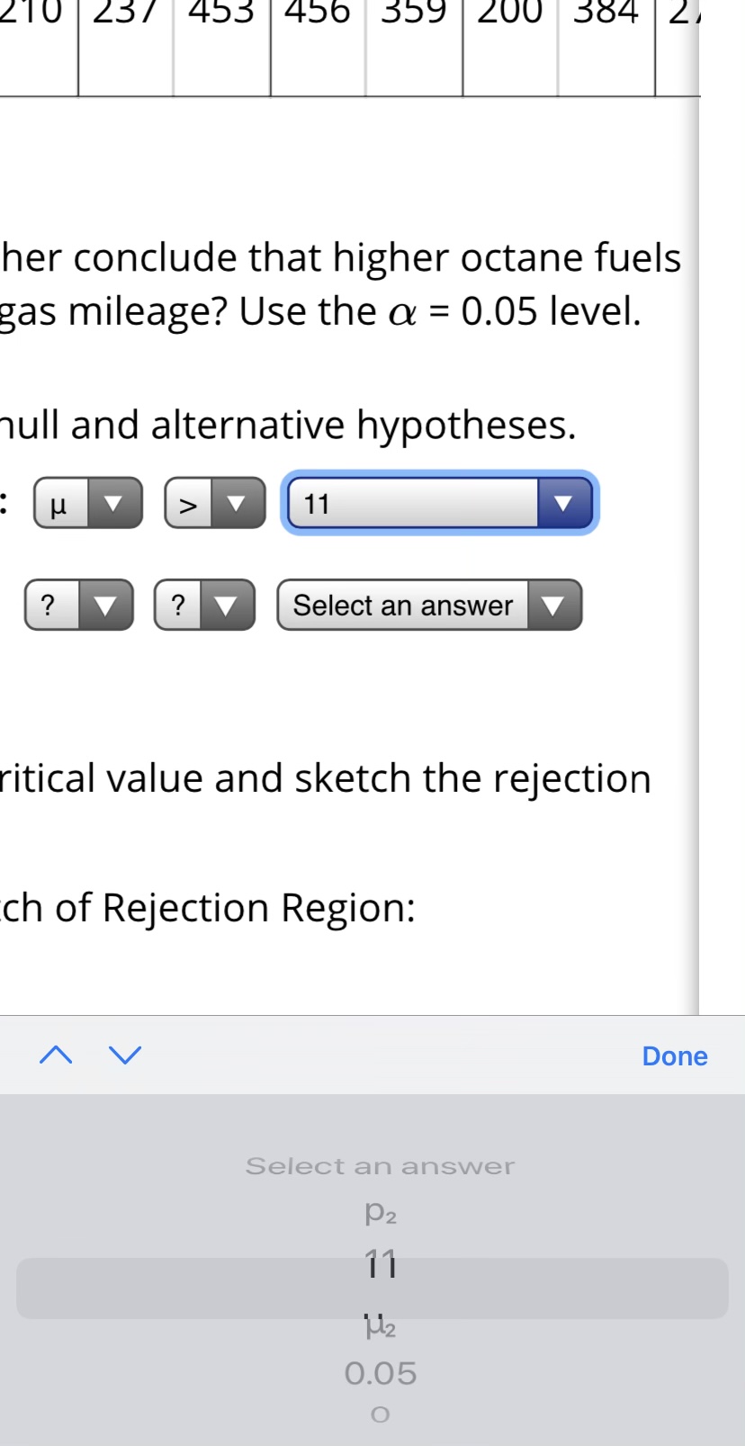Screen dimensions: 745x1446
Task: Tap the arrow on the Select an answer box
Action: click(x=552, y=606)
